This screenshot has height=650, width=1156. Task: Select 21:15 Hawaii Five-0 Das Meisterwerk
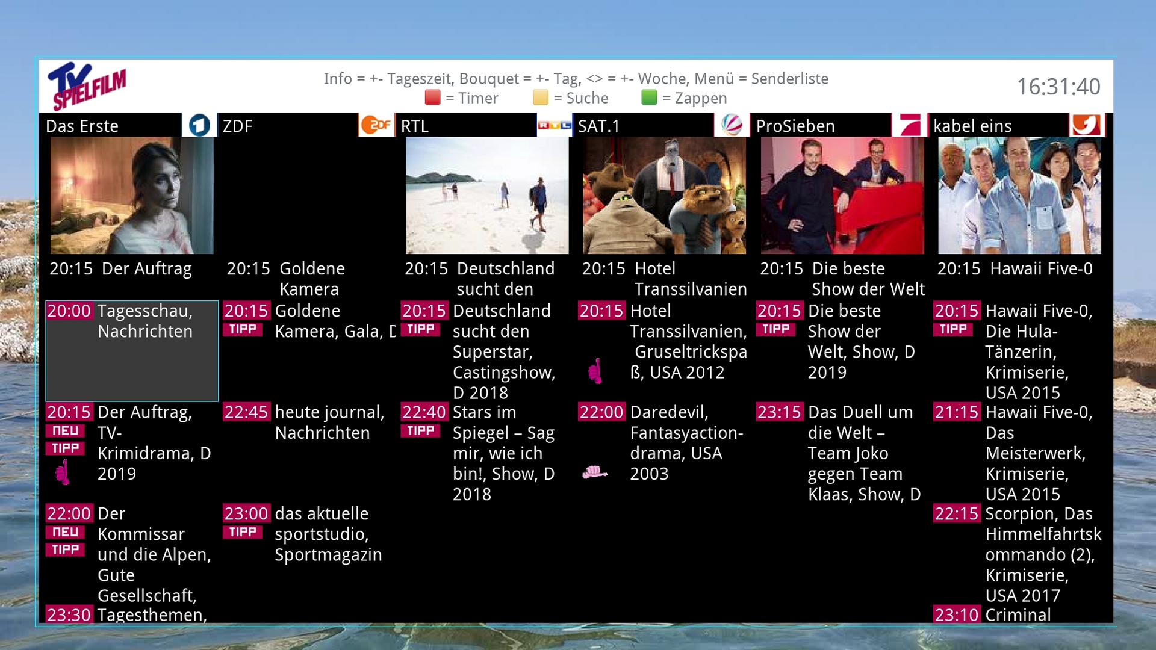(x=1020, y=453)
